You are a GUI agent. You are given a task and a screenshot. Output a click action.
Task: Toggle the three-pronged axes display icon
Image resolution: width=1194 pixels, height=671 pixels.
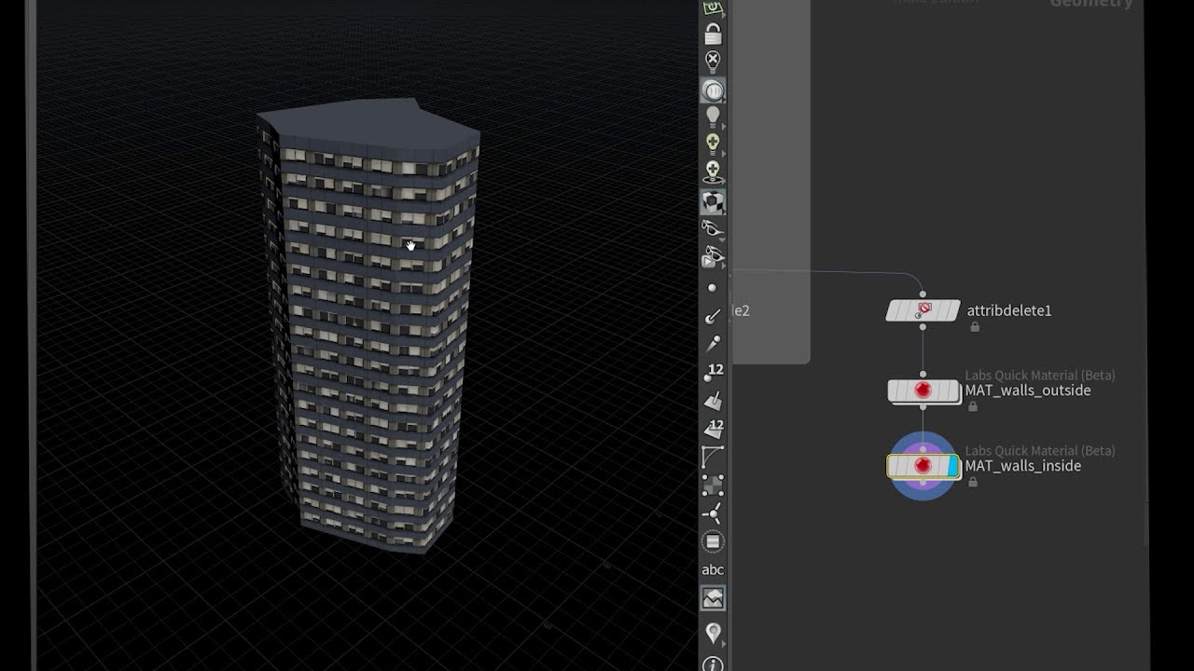point(713,514)
